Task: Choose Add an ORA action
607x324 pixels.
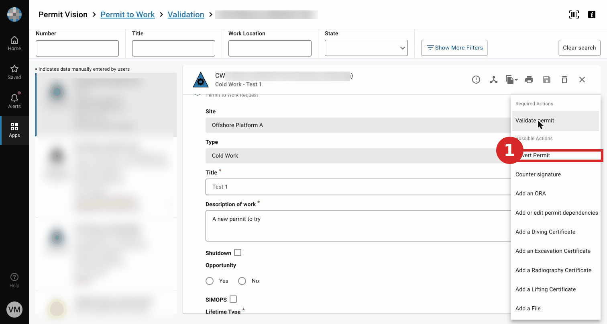Action: tap(556, 193)
